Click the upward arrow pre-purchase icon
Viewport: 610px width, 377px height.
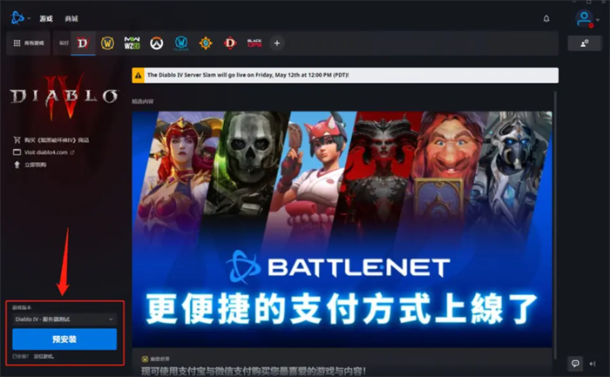click(17, 165)
